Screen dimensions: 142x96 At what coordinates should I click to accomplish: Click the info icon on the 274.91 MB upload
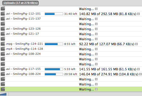click(x=140, y=74)
